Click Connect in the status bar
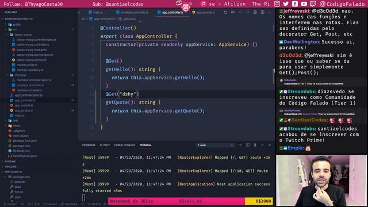The width and height of the screenshot is (368, 207). click(x=50, y=204)
